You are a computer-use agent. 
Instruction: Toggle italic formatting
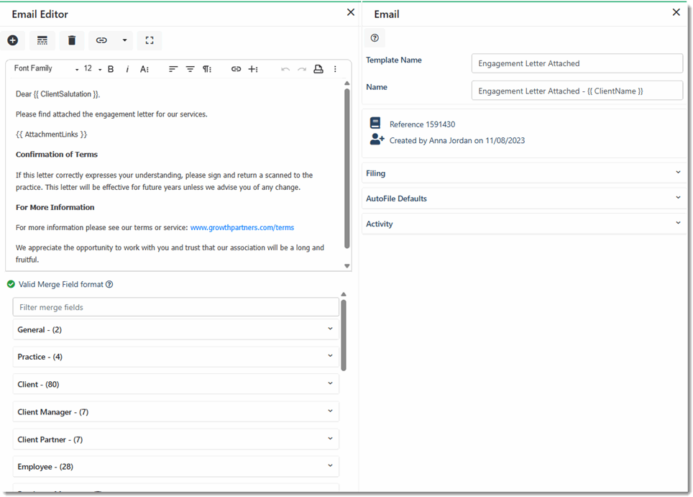point(127,69)
